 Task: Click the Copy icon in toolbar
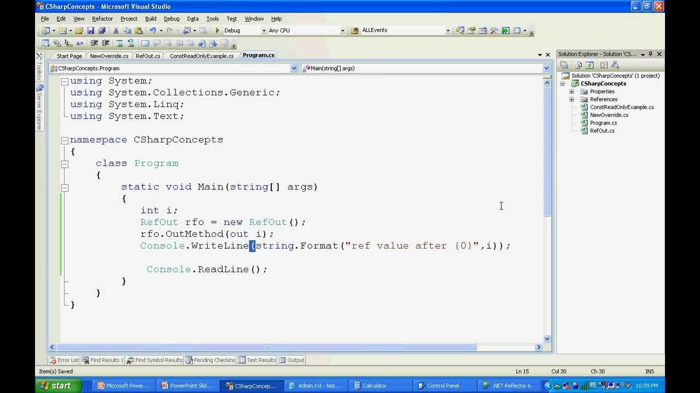click(x=127, y=31)
